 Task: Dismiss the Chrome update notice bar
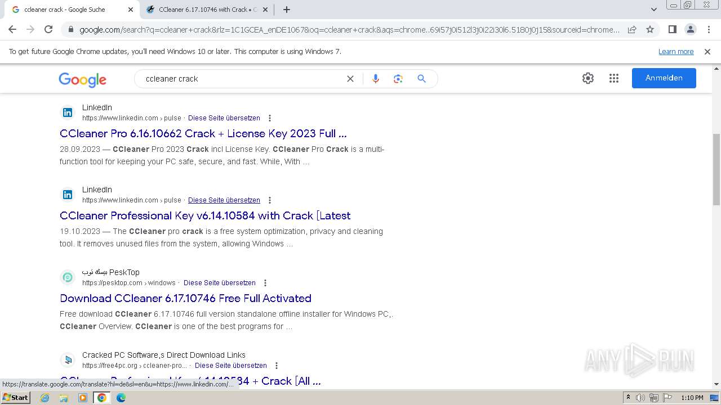(x=707, y=52)
